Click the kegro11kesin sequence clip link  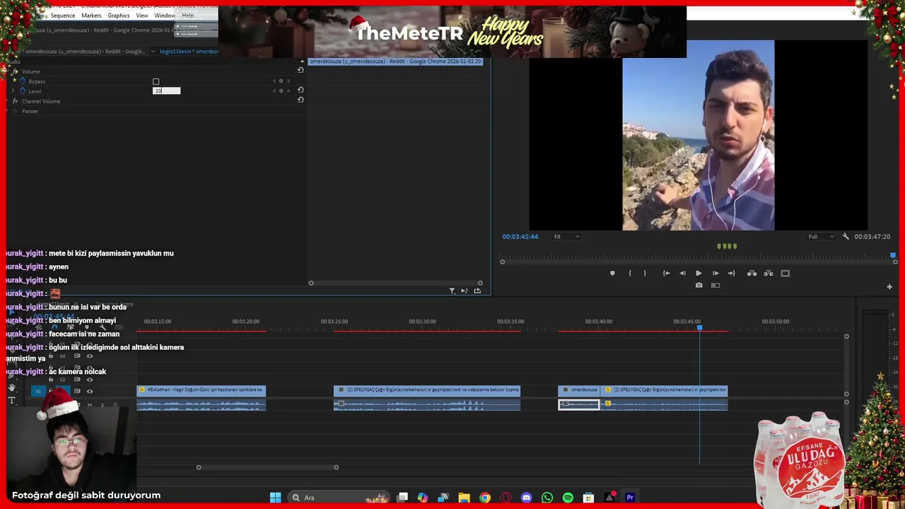coord(189,52)
